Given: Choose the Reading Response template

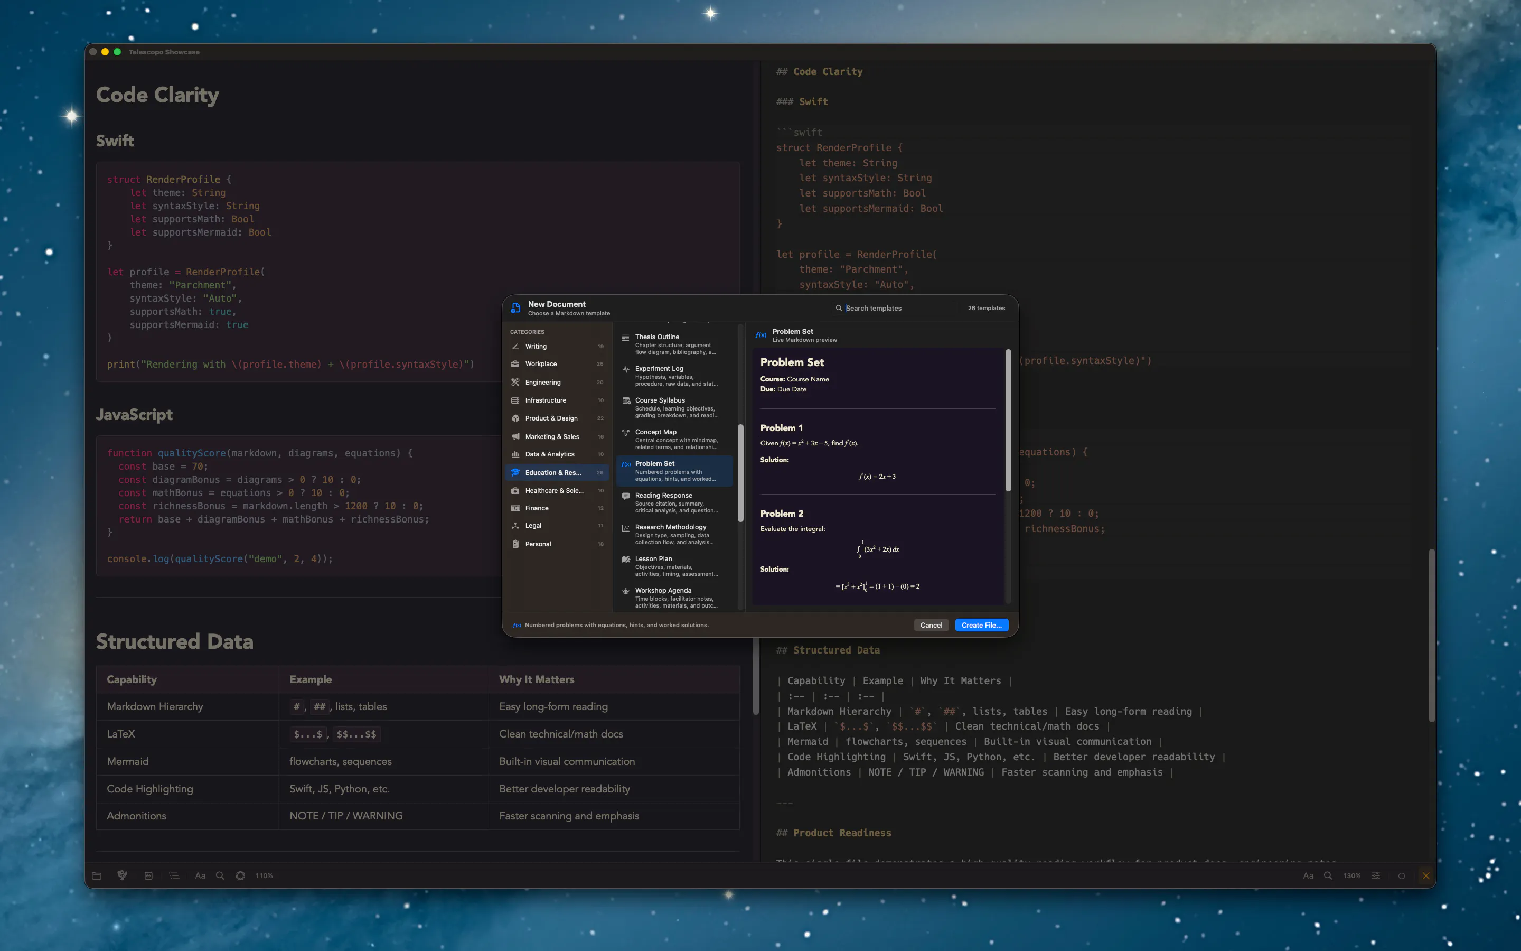Looking at the screenshot, I should [674, 502].
